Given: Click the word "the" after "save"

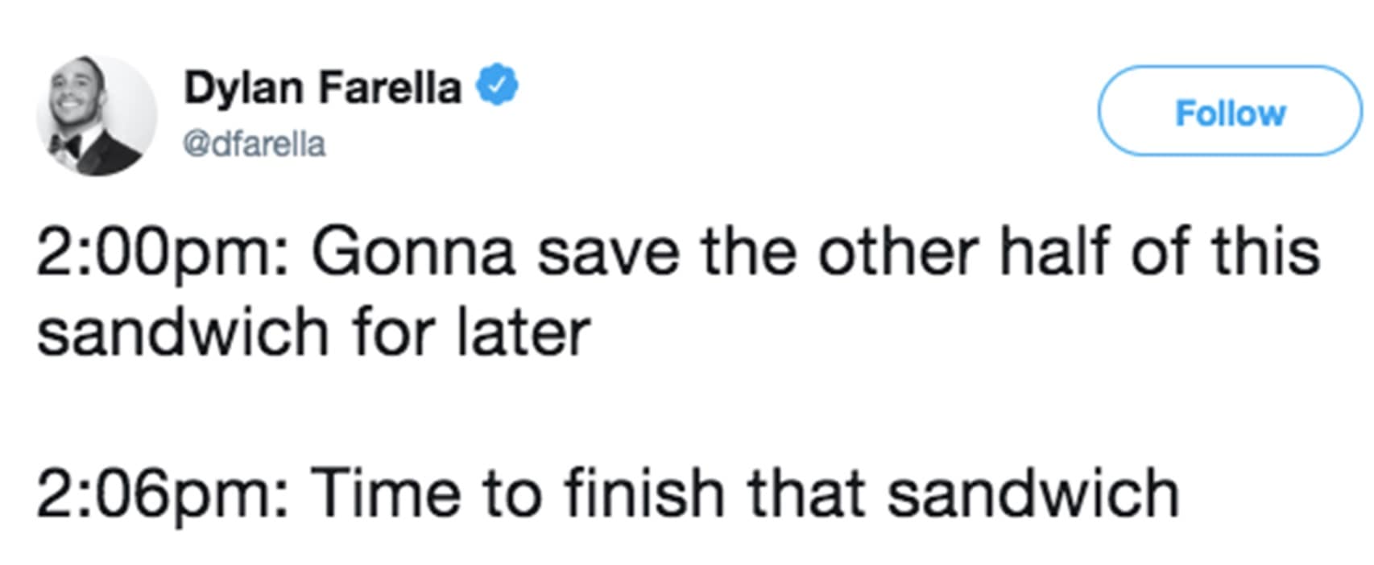Looking at the screenshot, I should pyautogui.click(x=748, y=253).
